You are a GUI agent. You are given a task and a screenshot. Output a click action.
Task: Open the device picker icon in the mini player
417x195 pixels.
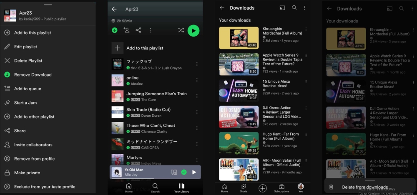point(174,172)
